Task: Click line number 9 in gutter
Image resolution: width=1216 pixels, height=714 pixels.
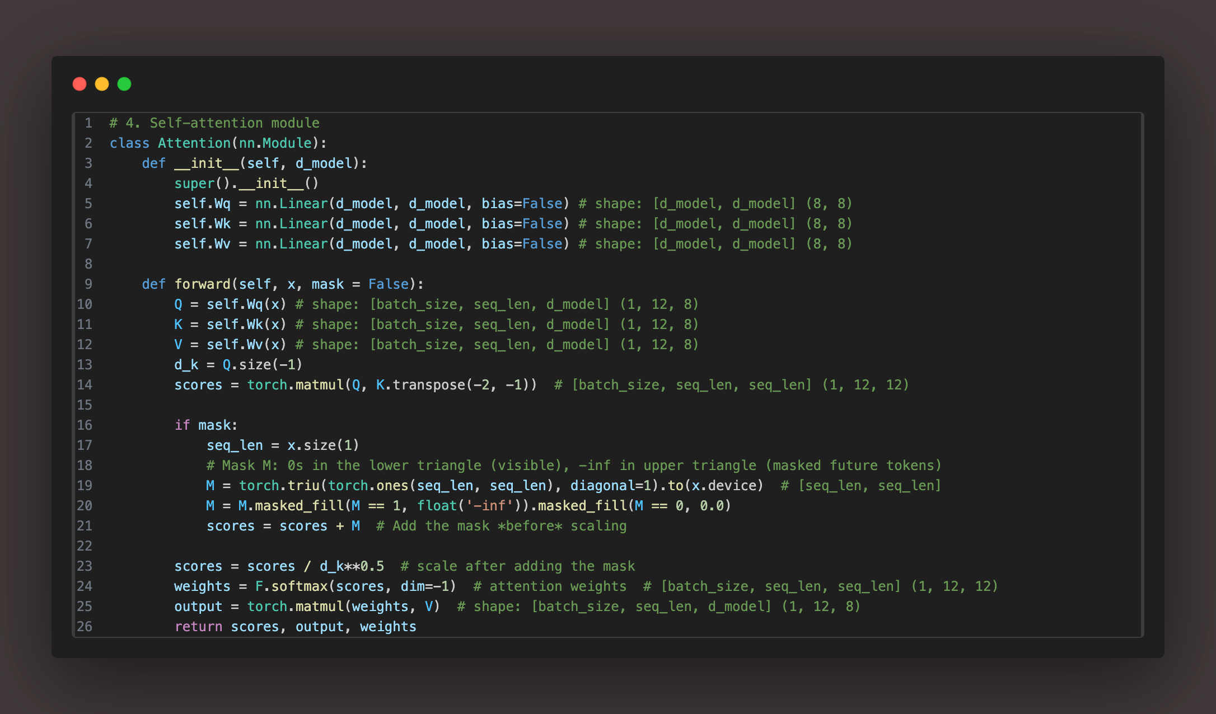Action: (x=88, y=284)
